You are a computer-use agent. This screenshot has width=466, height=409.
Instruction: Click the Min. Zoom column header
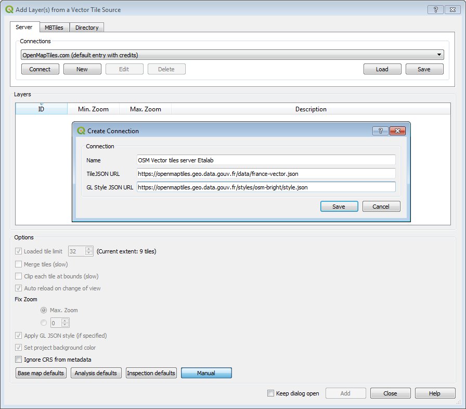[x=93, y=109]
